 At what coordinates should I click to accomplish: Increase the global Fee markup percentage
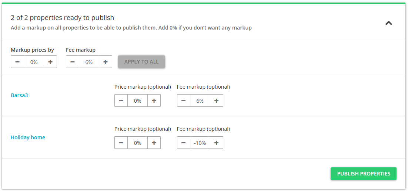pyautogui.click(x=106, y=62)
